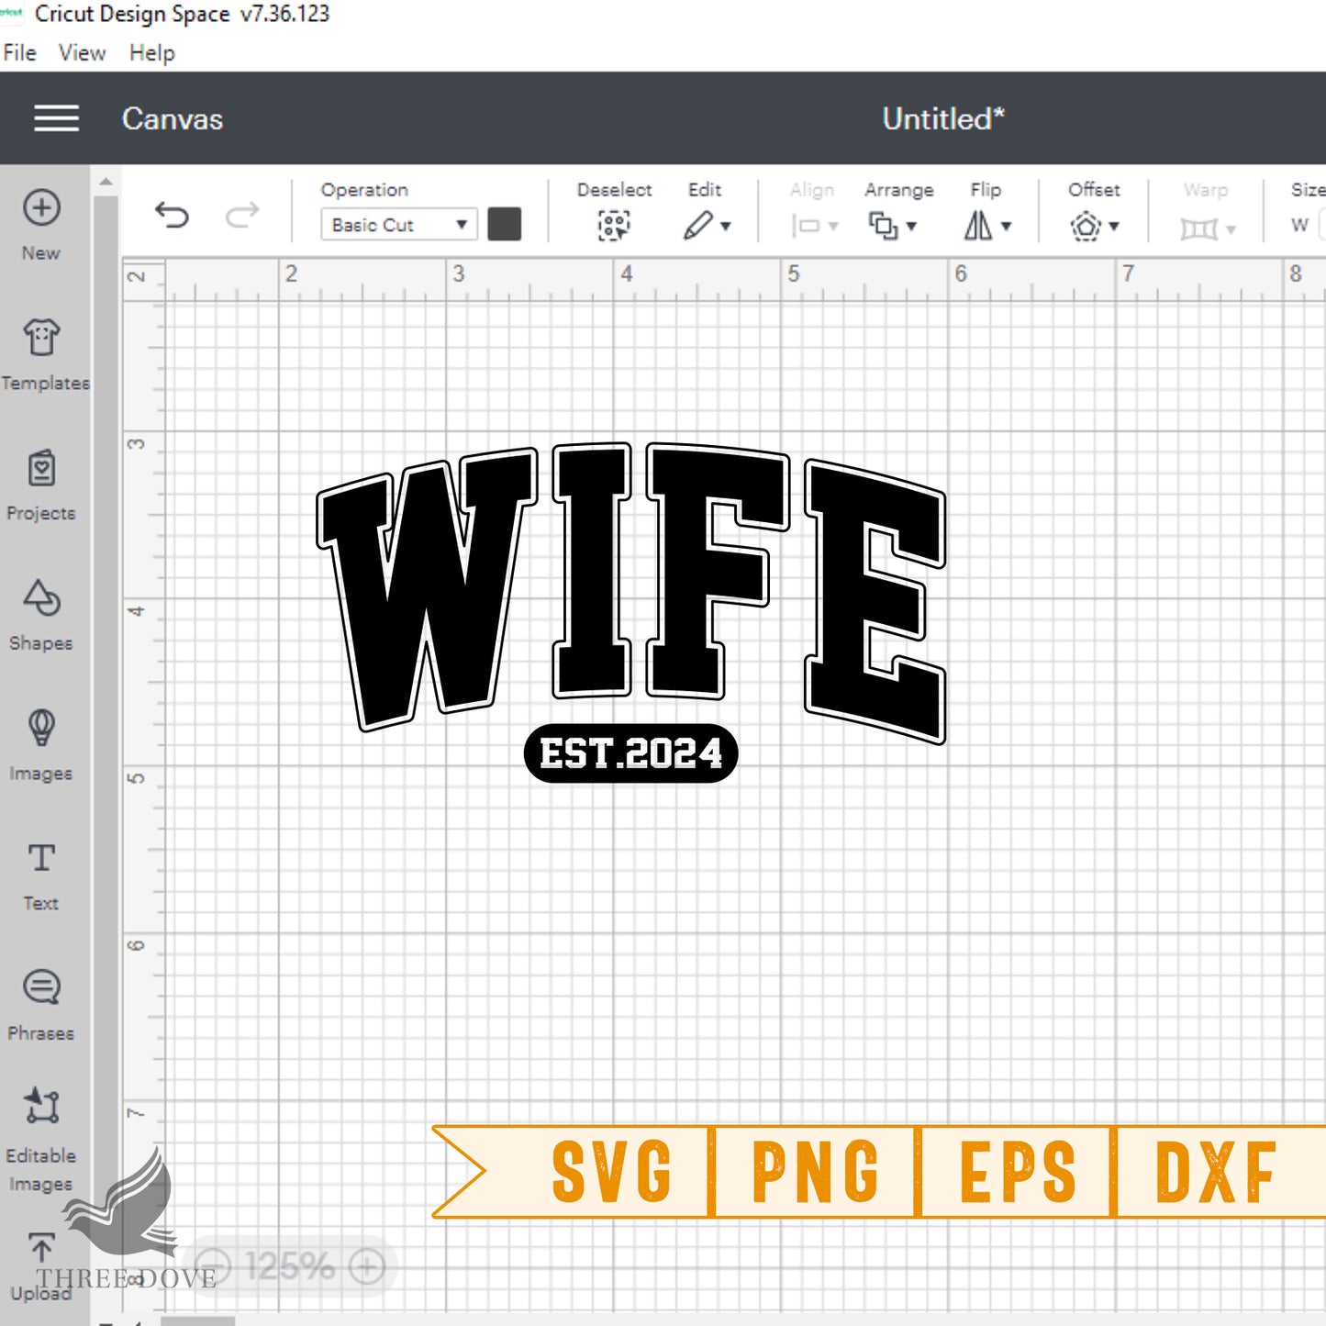Screen dimensions: 1326x1326
Task: Expand the Warp dropdown arrow
Action: tap(1231, 229)
